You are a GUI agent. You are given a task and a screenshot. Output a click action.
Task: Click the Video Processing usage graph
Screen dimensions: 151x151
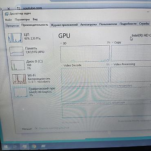(131, 74)
